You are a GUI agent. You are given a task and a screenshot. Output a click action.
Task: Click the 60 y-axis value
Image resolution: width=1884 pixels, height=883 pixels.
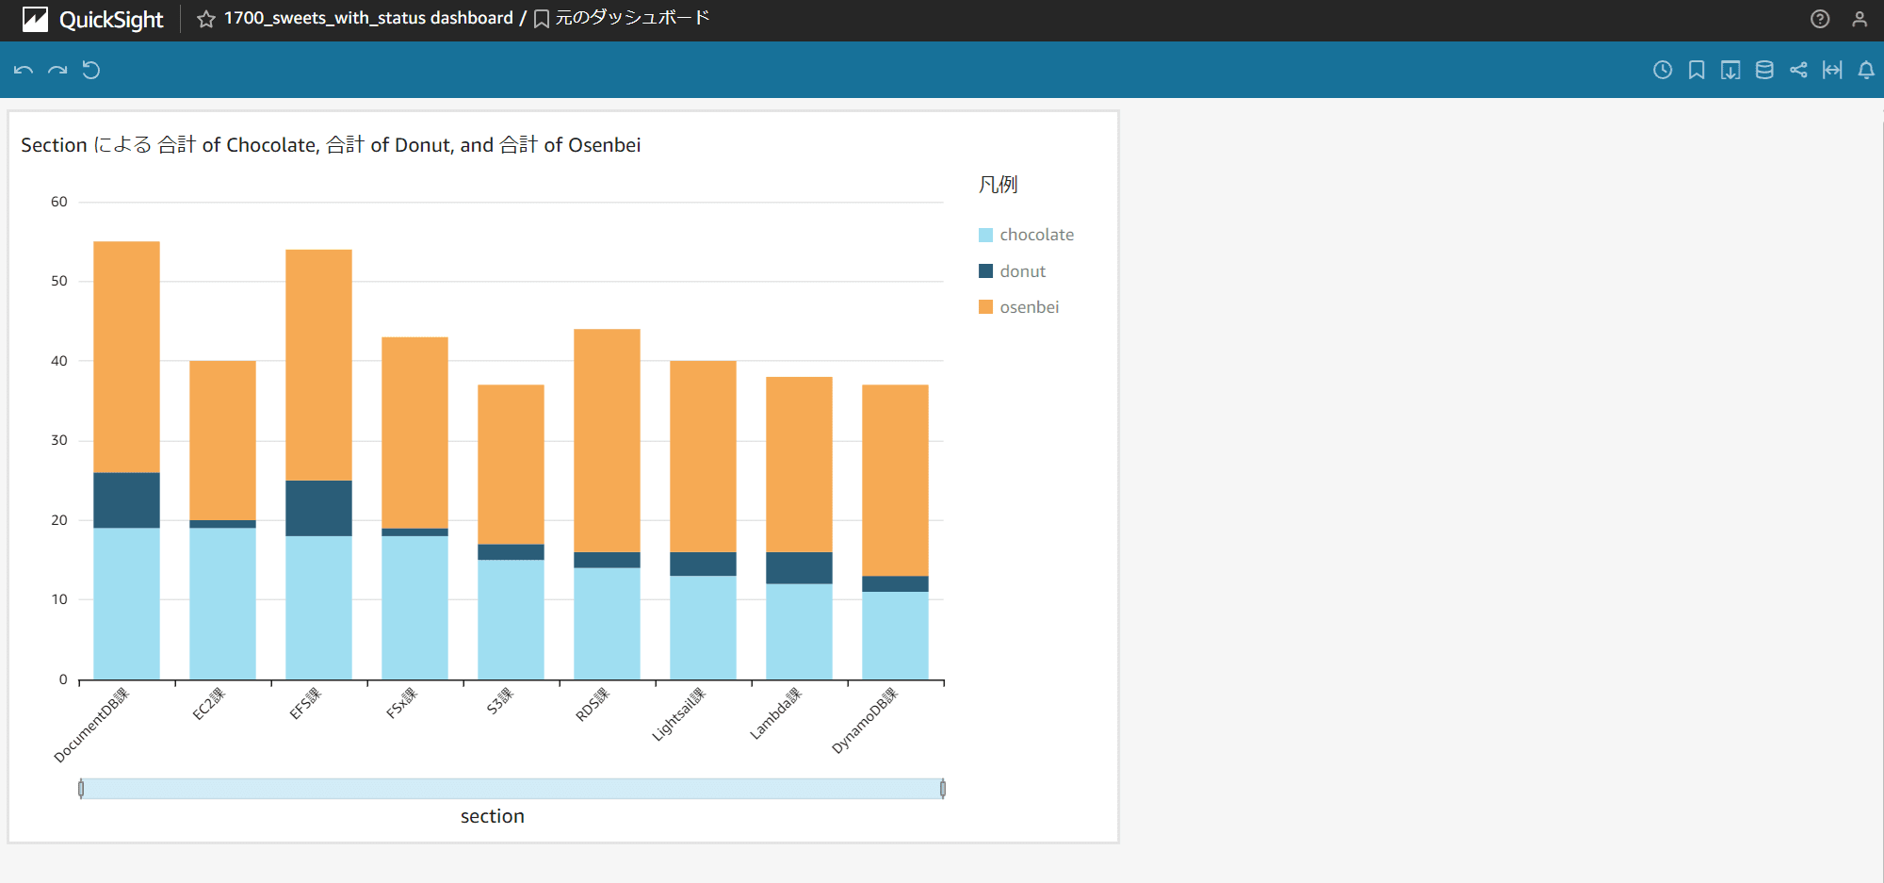(x=59, y=202)
